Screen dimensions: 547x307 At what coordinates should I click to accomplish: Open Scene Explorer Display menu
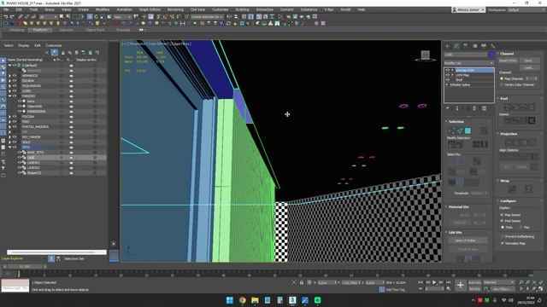24,45
